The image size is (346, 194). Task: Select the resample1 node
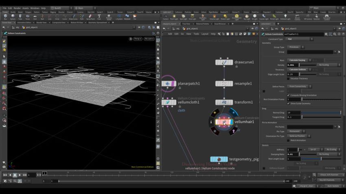pyautogui.click(x=224, y=84)
